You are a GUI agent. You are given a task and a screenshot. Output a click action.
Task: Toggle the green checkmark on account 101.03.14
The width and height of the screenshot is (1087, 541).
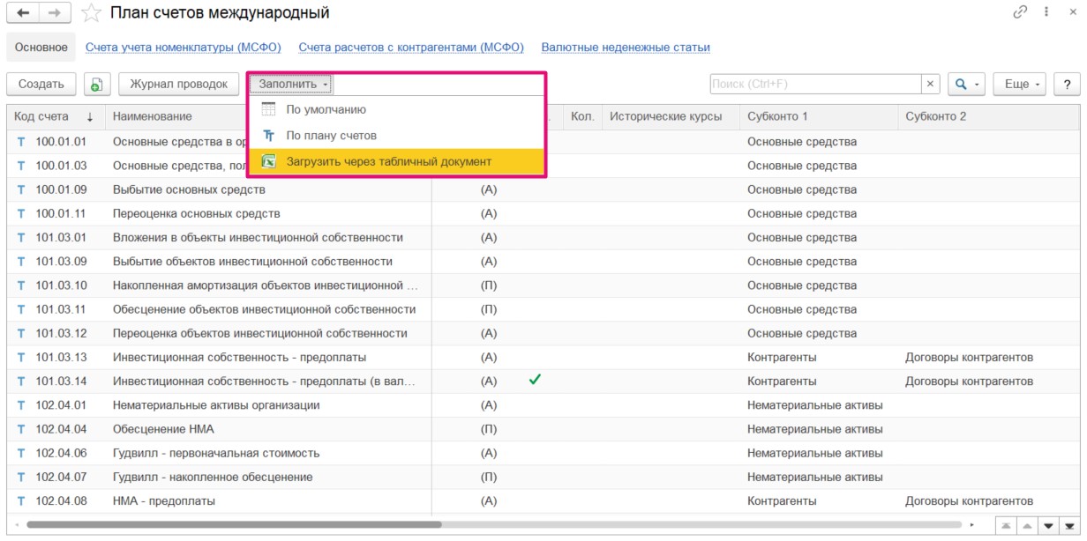535,381
